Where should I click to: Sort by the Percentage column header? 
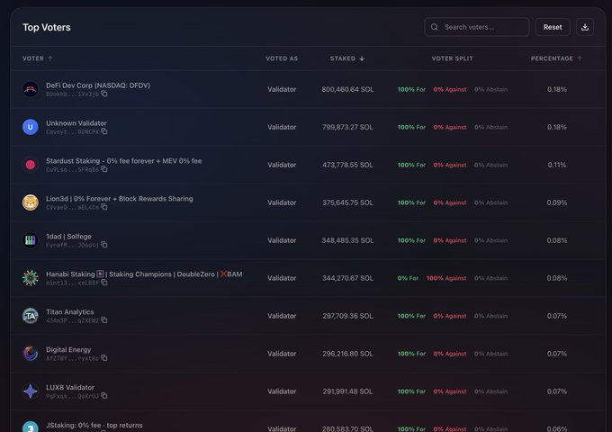[556, 58]
